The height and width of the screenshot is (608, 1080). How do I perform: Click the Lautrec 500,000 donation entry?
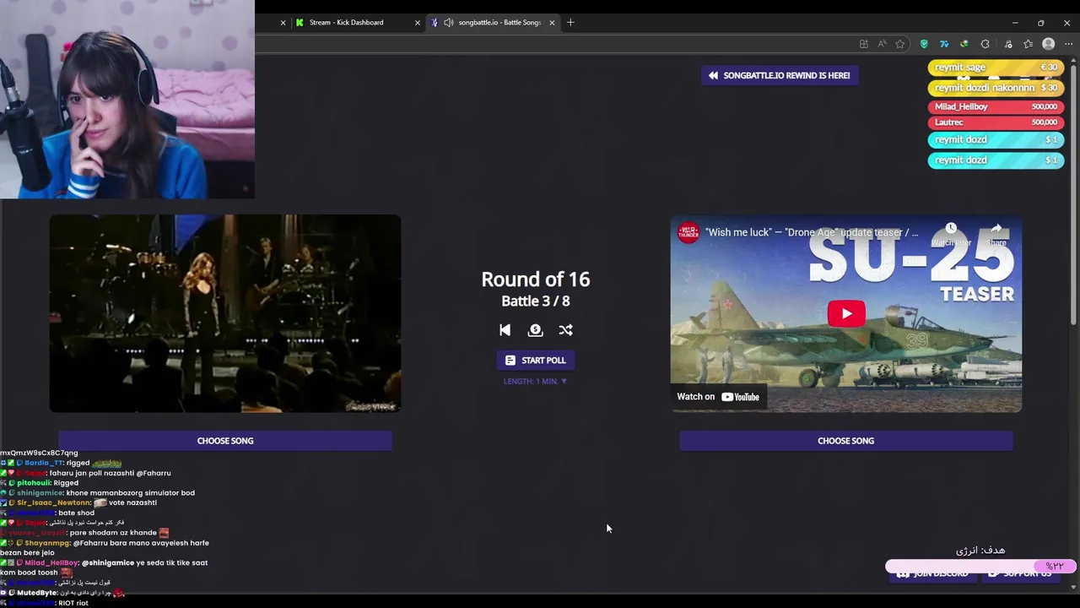pyautogui.click(x=996, y=122)
